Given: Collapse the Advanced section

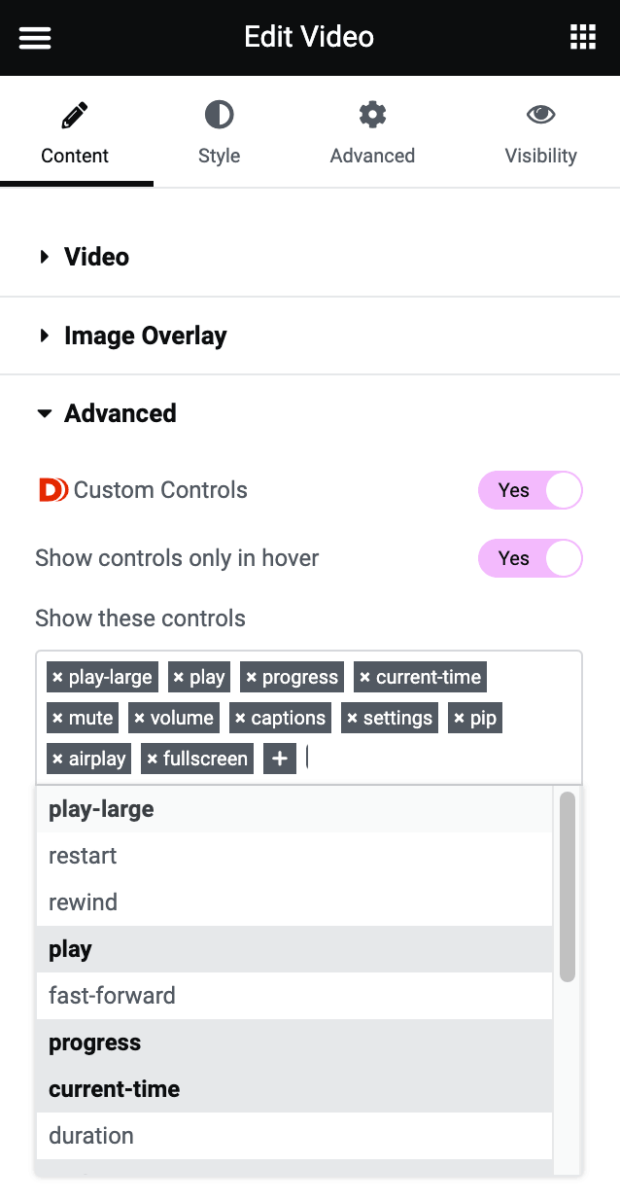Looking at the screenshot, I should [120, 413].
